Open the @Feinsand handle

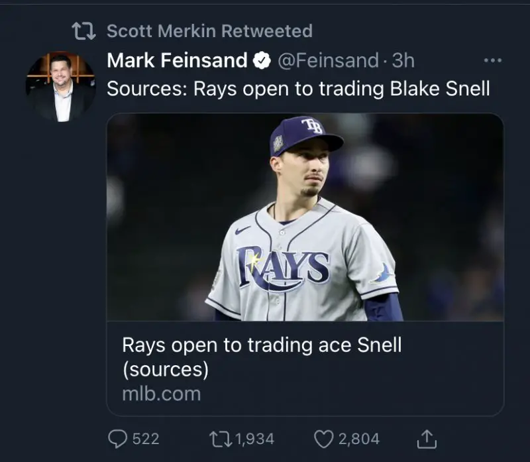[327, 61]
